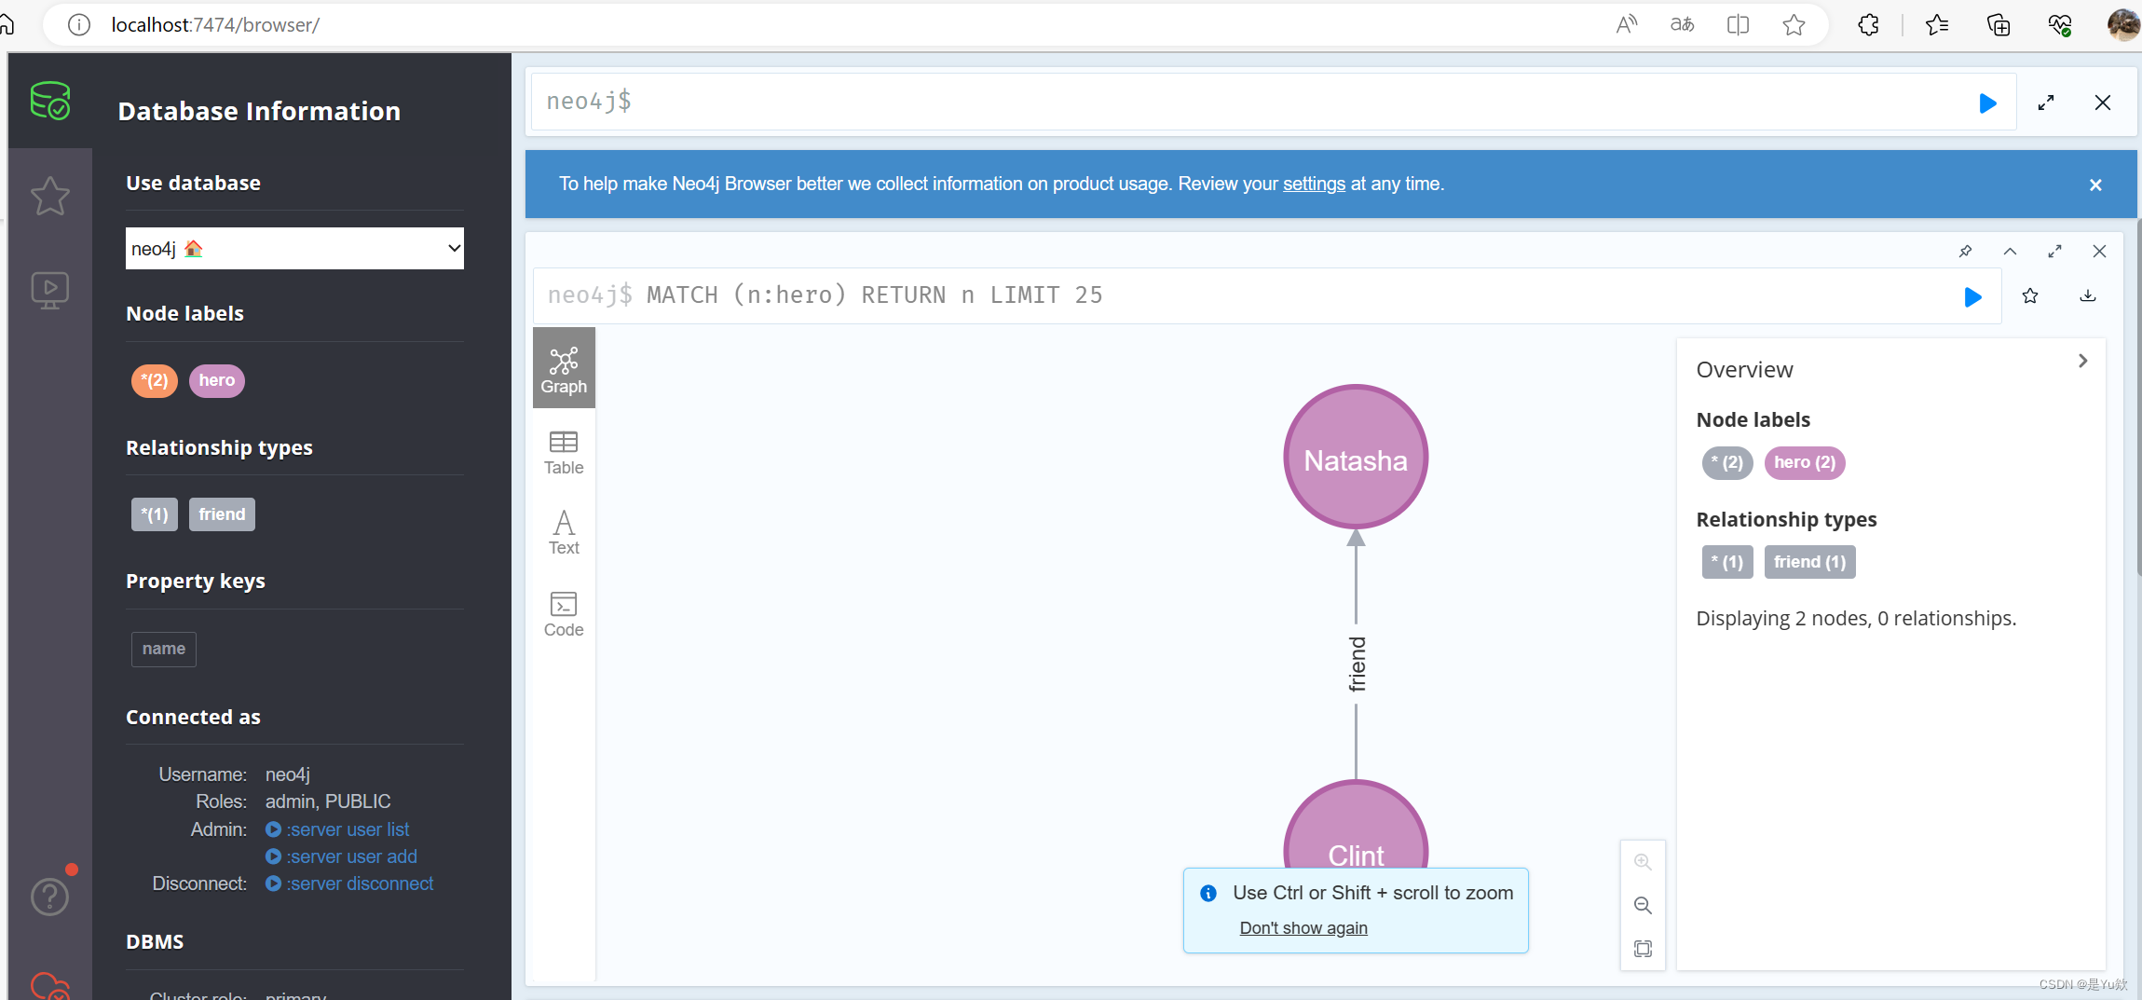The width and height of the screenshot is (2142, 1000).
Task: Open the Help icon near bottom sidebar
Action: [50, 896]
